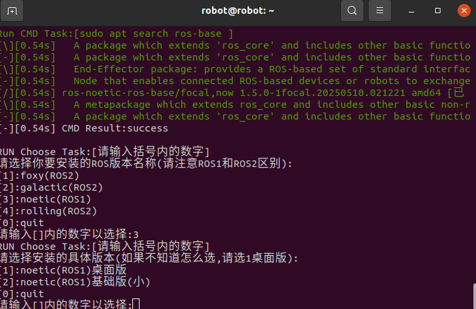Maximize the terminal window
The image size is (476, 309).
point(438,11)
